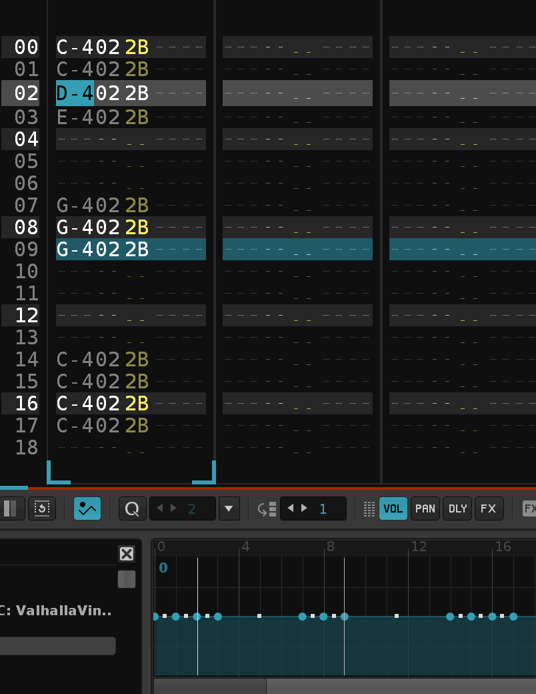Click automation timeline marker 8
Viewport: 536px width, 694px height.
click(x=330, y=547)
